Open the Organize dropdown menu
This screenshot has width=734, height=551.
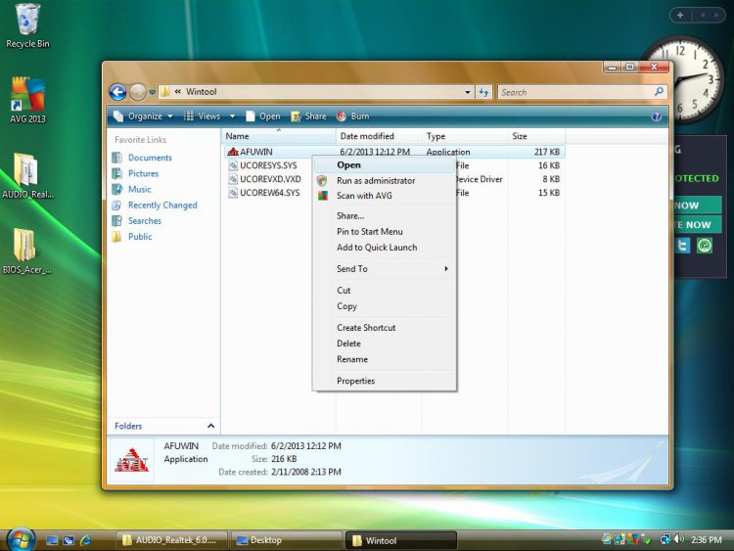coord(144,116)
